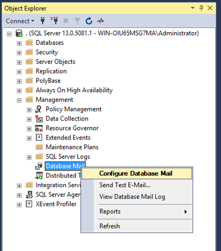This screenshot has height=251, width=221.
Task: Click the Filter funnel icon
Action: coord(77,21)
